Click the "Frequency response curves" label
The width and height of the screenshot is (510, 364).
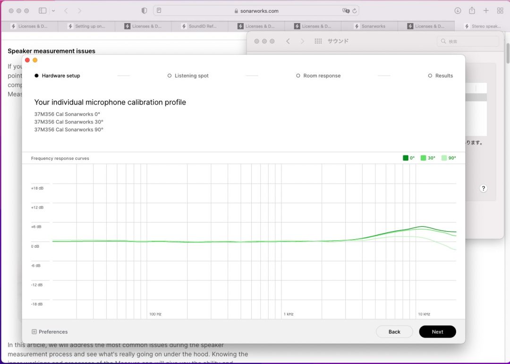tap(60, 158)
